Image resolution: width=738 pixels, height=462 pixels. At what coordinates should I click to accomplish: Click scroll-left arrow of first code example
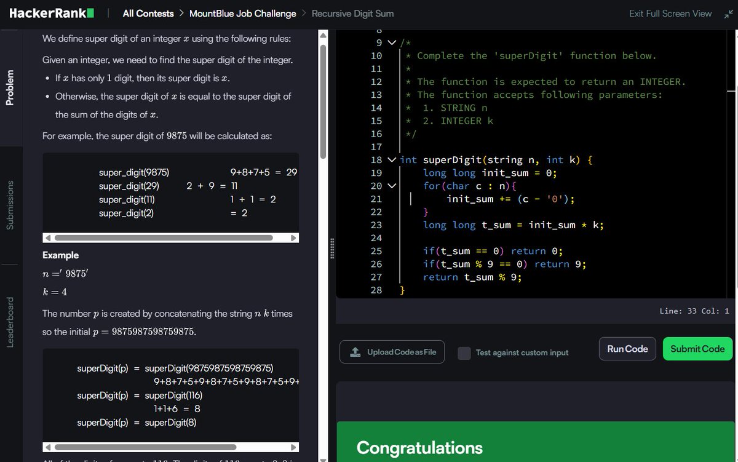[47, 238]
